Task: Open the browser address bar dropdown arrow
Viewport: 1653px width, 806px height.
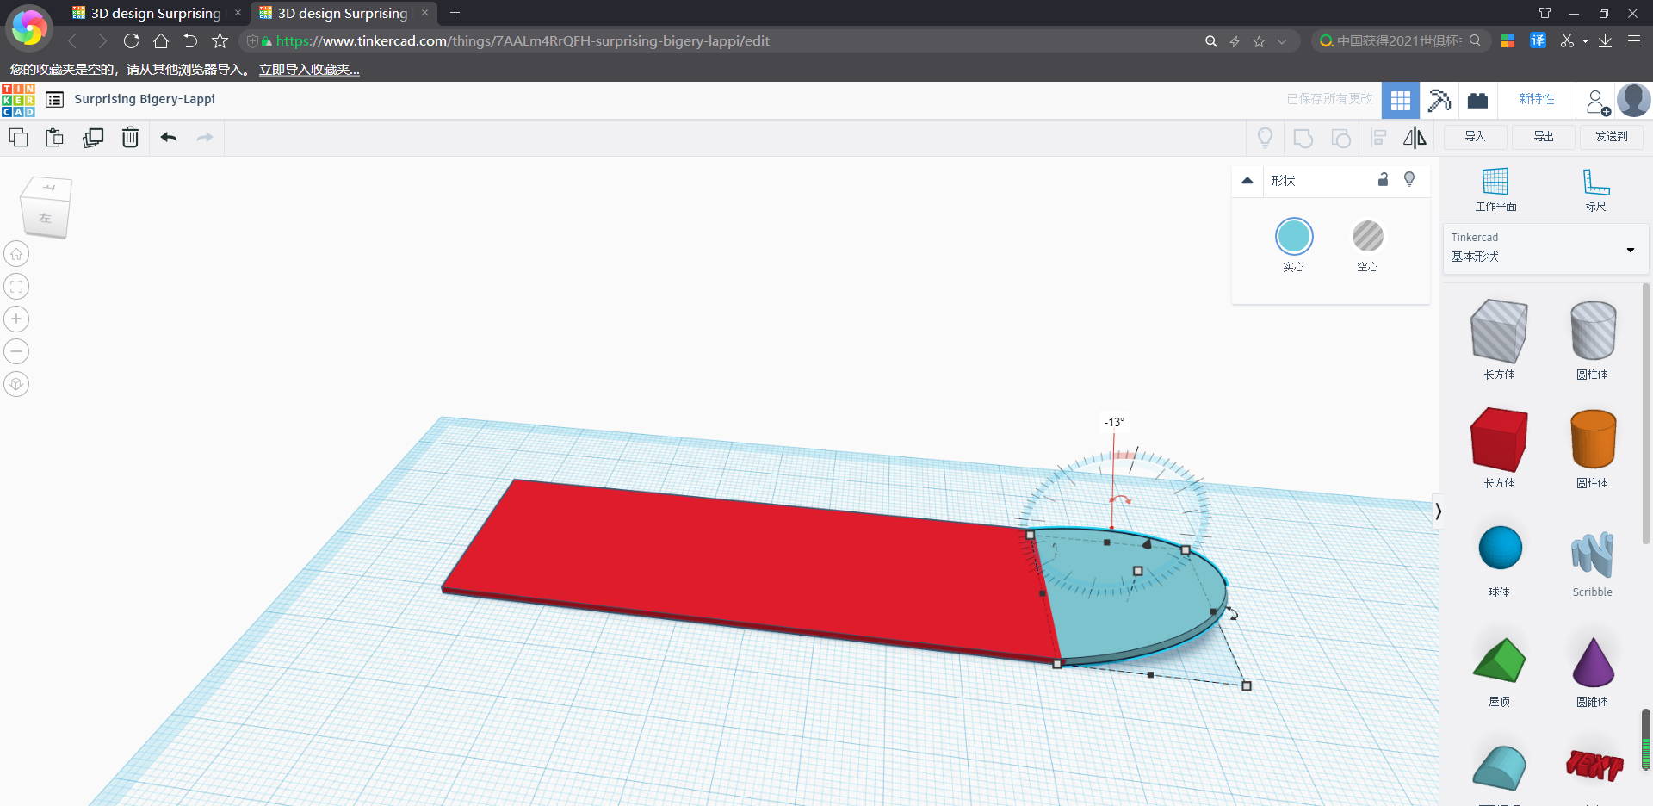Action: click(x=1282, y=41)
